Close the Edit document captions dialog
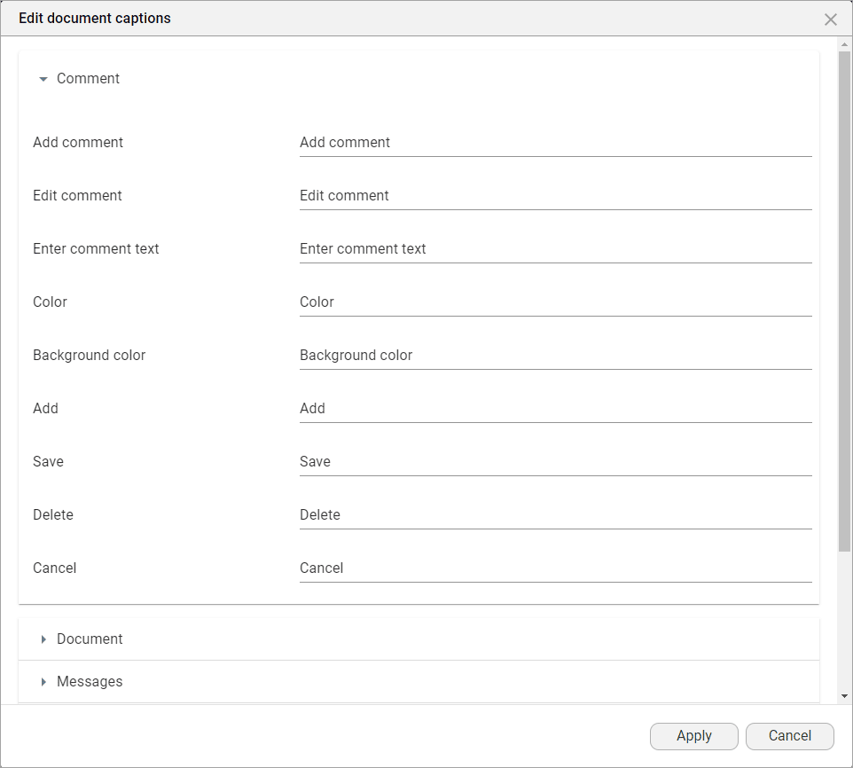Image resolution: width=853 pixels, height=768 pixels. pyautogui.click(x=830, y=20)
